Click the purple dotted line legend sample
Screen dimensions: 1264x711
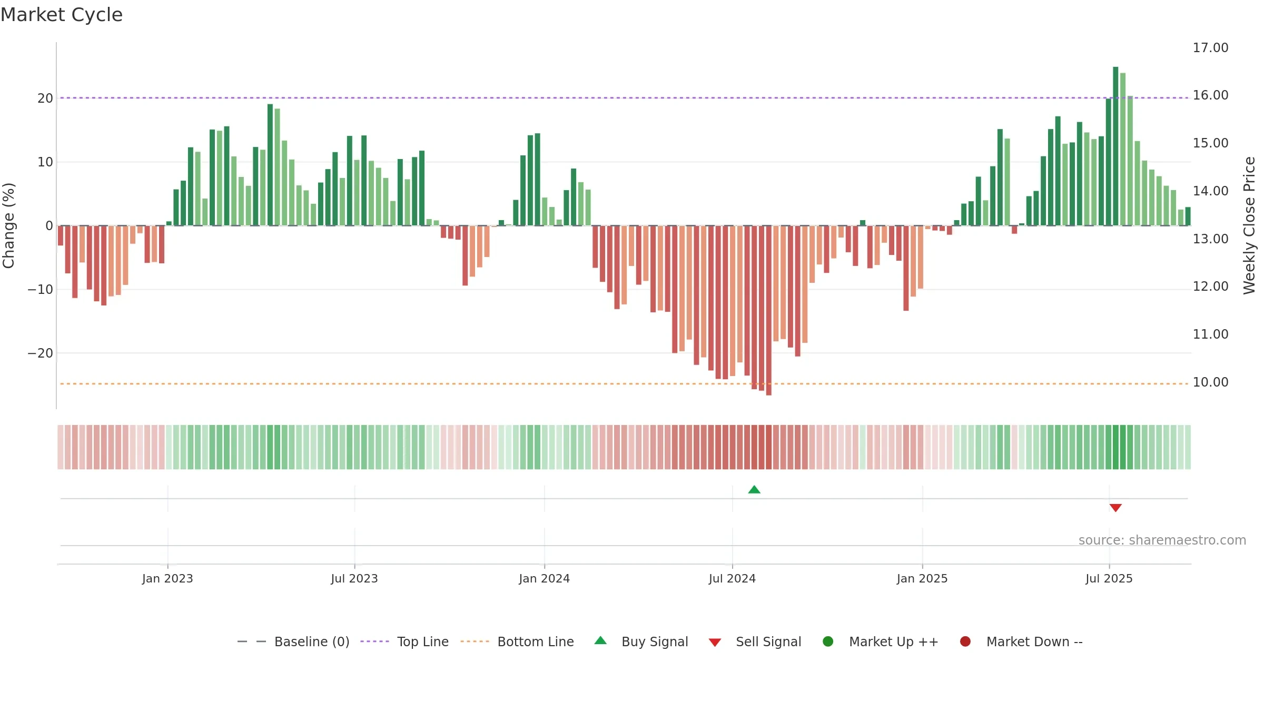374,641
